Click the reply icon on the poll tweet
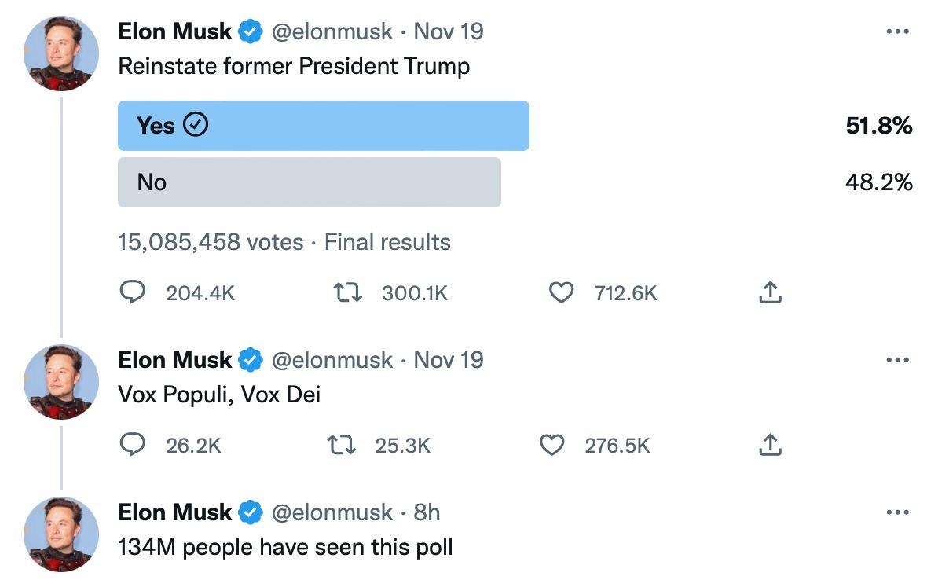This screenshot has width=938, height=580. coord(132,293)
